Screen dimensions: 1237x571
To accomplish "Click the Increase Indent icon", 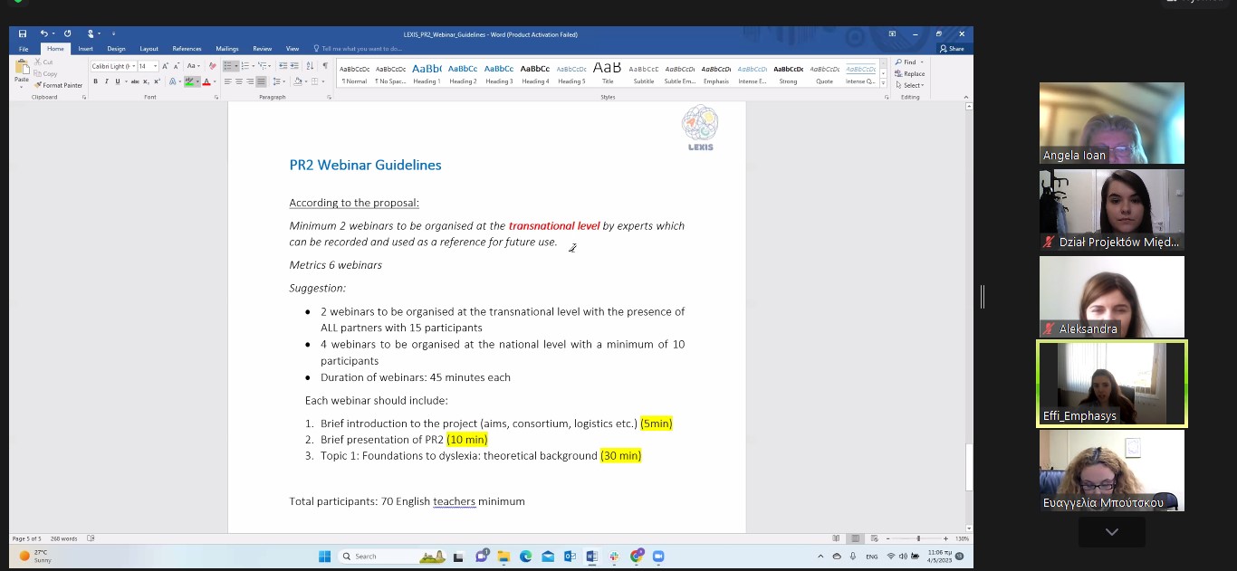I will point(294,66).
